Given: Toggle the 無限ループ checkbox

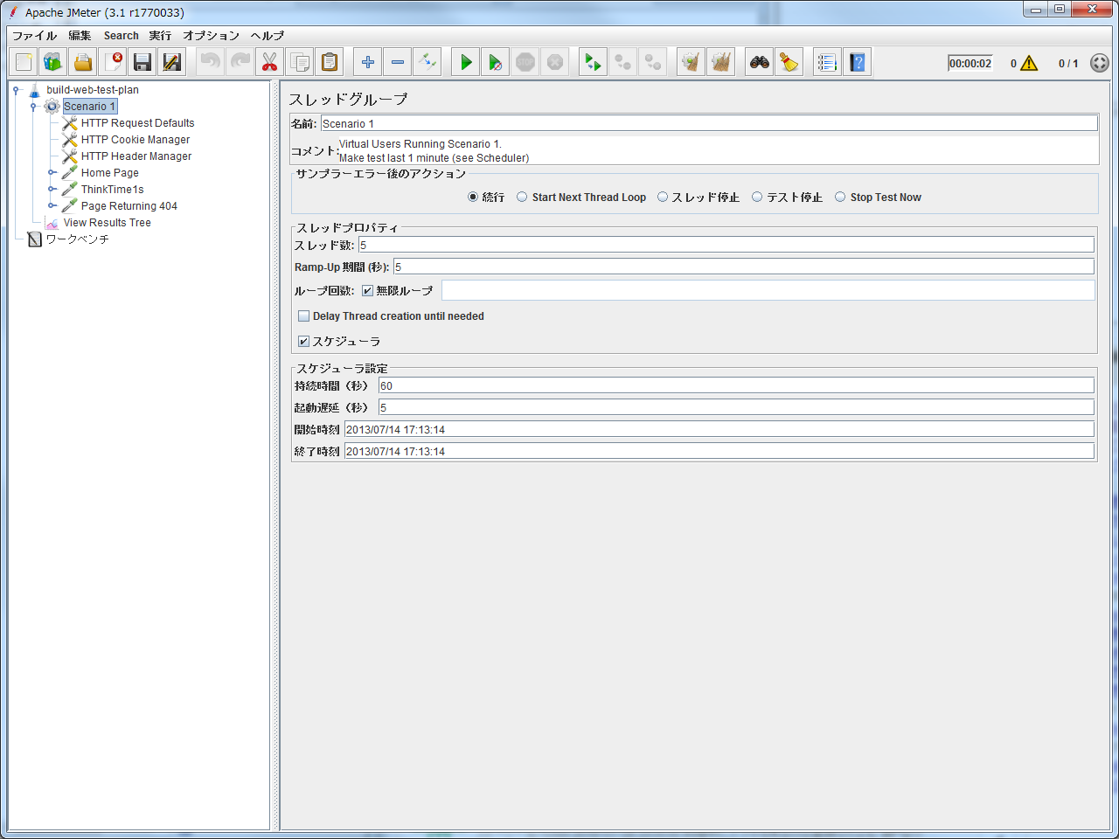Looking at the screenshot, I should tap(367, 291).
